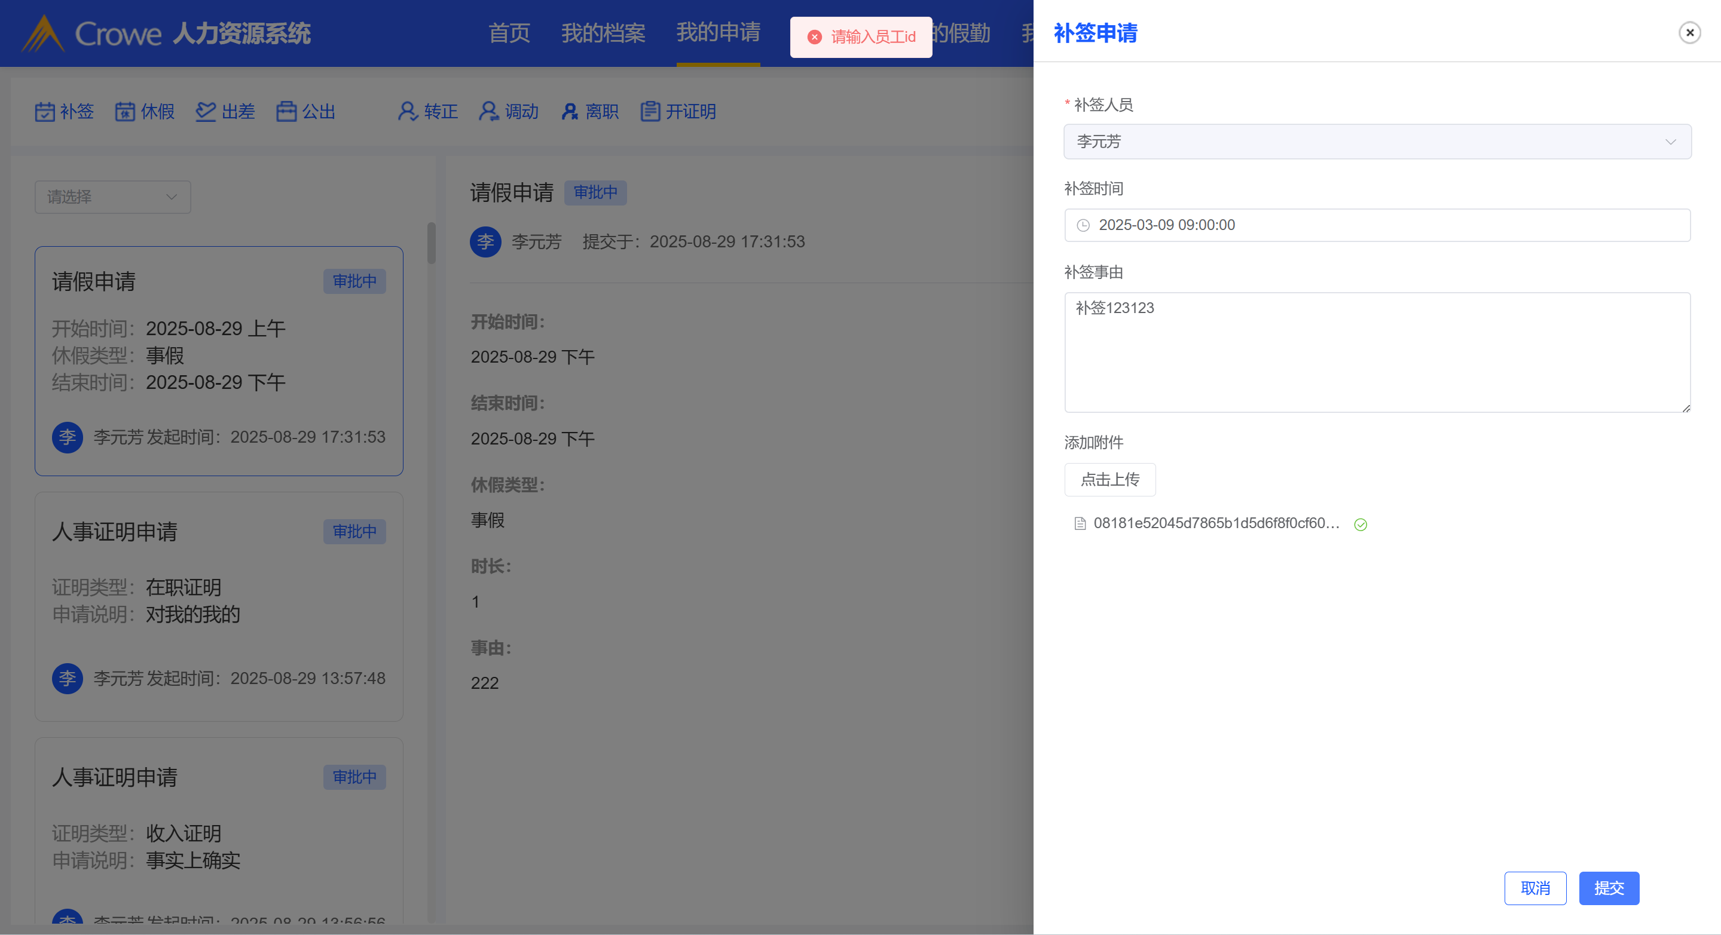Click the 首页 navigation tab
This screenshot has width=1721, height=935.
coord(509,33)
